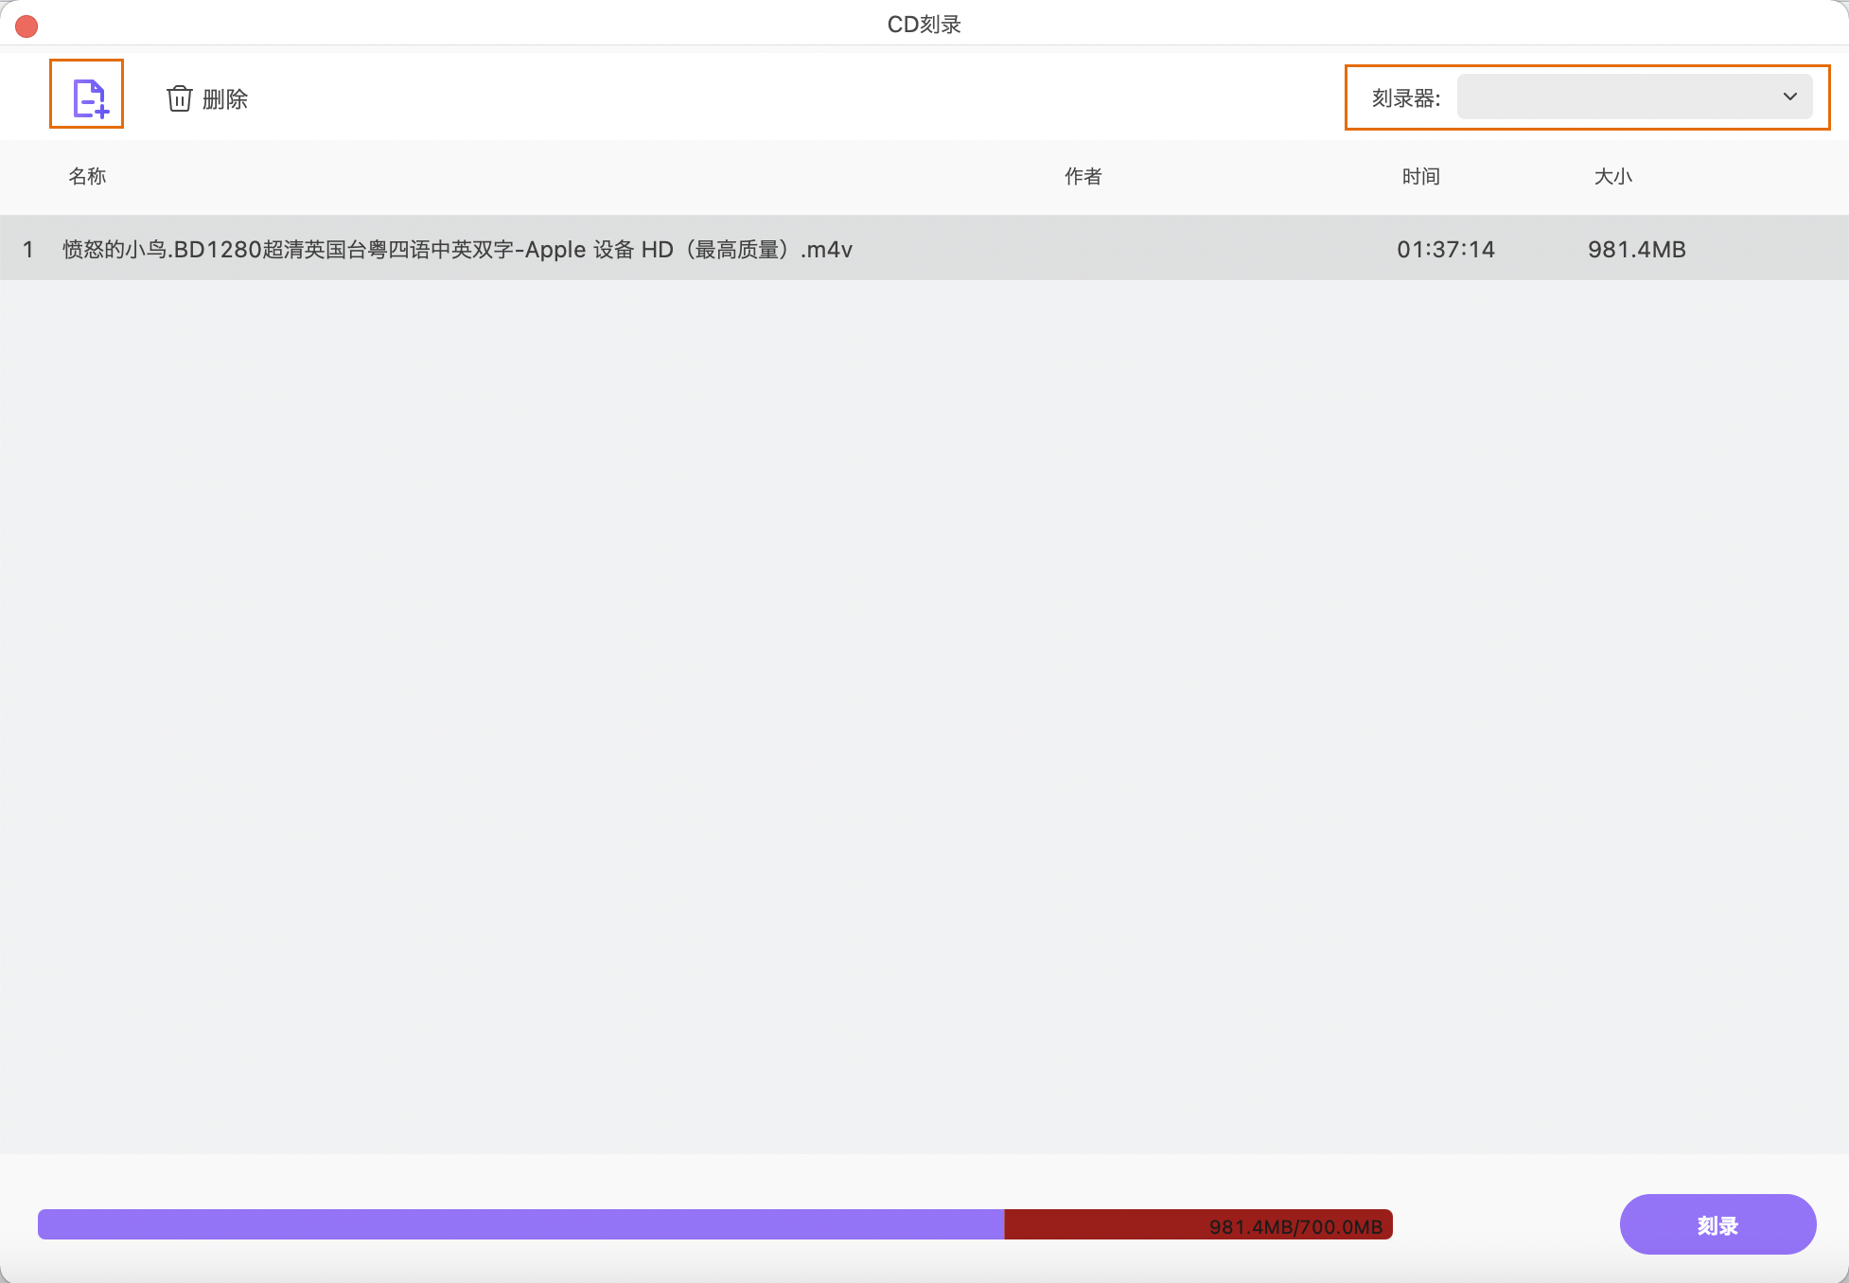Sort by 时间 column header
Image resolution: width=1849 pixels, height=1283 pixels.
point(1420,176)
